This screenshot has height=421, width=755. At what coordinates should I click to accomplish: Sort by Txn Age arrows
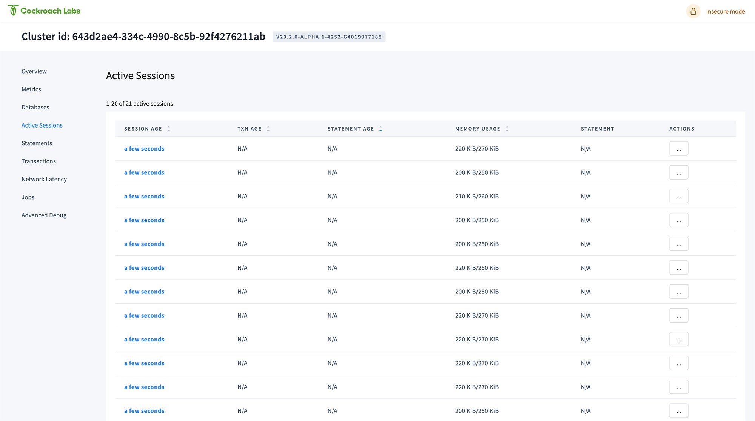pos(268,129)
